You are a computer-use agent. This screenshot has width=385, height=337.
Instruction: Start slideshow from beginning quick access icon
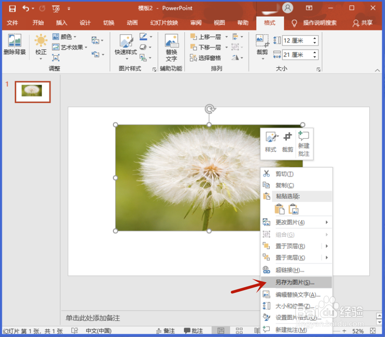tap(56, 9)
